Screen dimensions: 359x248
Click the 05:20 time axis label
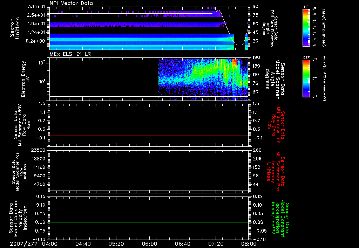(116, 244)
